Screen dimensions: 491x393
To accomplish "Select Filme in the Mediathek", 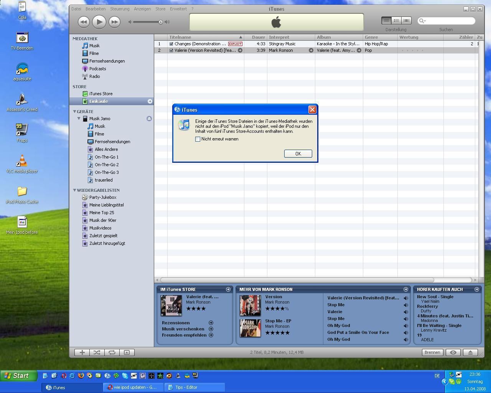I will tap(94, 53).
